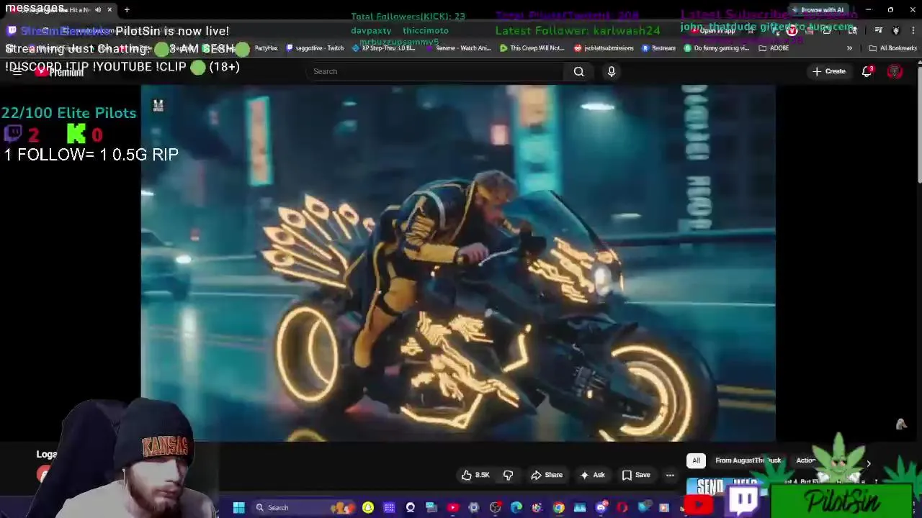Click the page vertical scrollbar
Image resolution: width=922 pixels, height=518 pixels.
pyautogui.click(x=919, y=122)
